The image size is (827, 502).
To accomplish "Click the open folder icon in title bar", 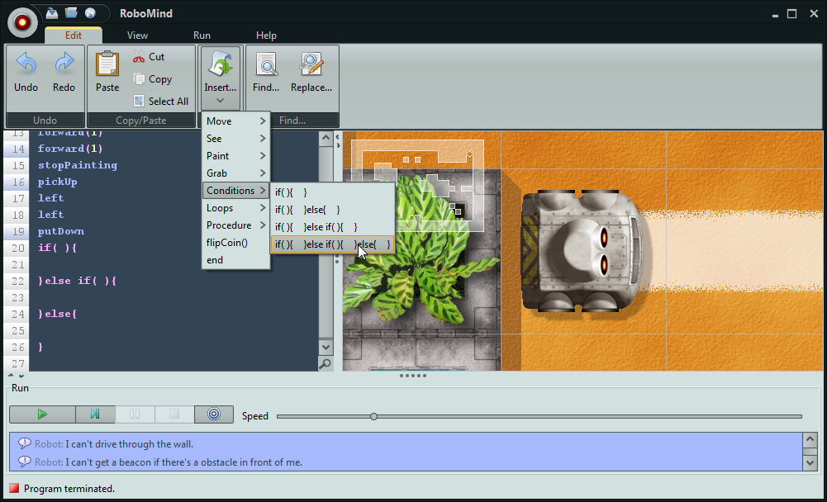I will point(71,13).
